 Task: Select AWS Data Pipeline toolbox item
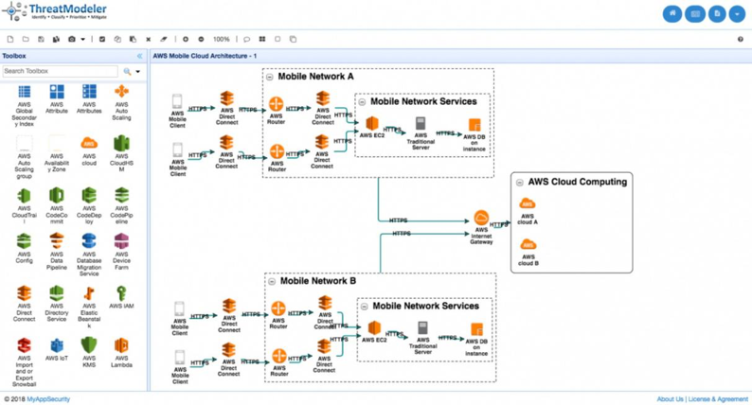click(x=57, y=252)
